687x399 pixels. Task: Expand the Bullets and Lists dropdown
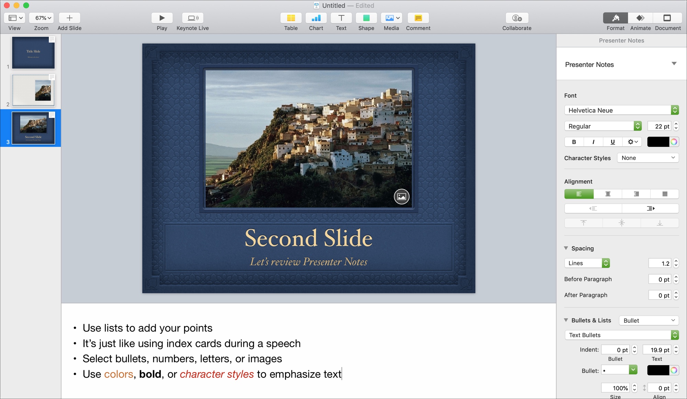(649, 320)
